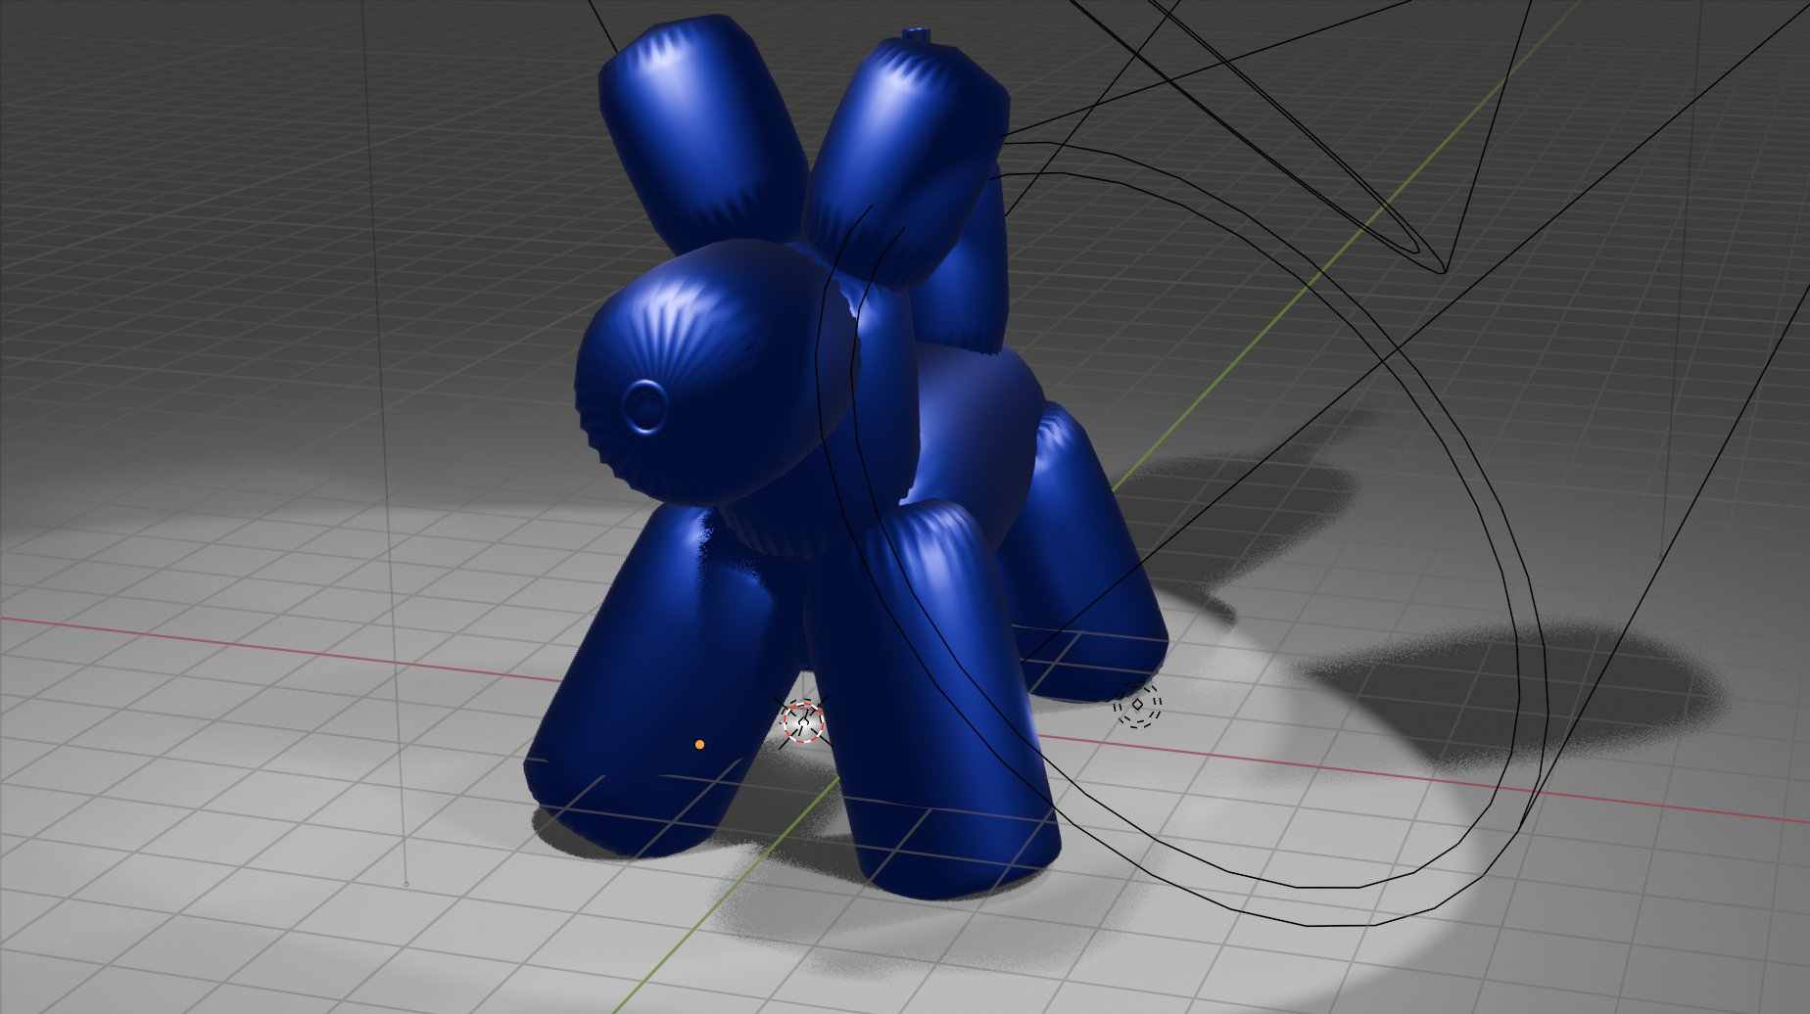
Task: Select the black dashed-circle light object icon
Action: (1137, 704)
